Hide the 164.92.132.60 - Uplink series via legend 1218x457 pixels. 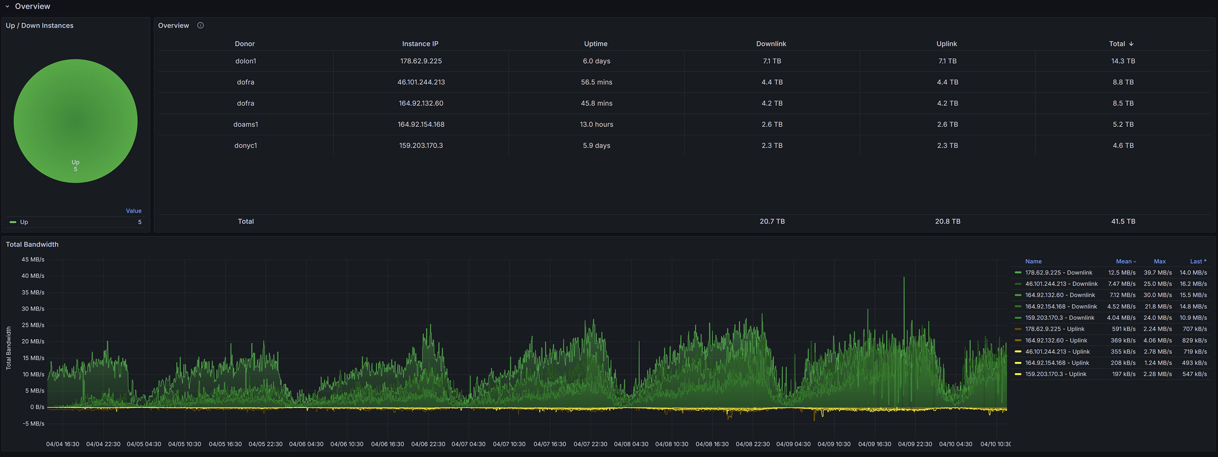point(1060,340)
